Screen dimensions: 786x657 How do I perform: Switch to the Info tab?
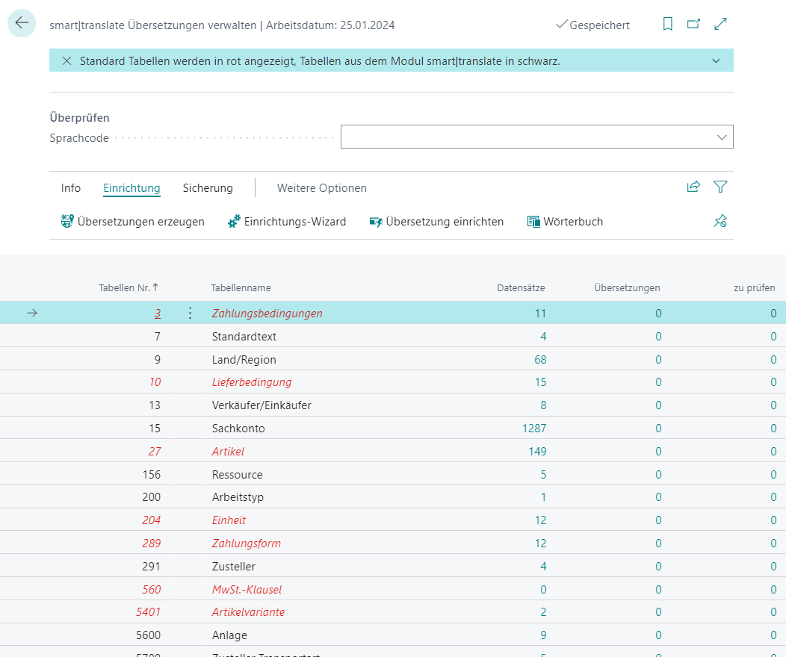click(x=71, y=188)
